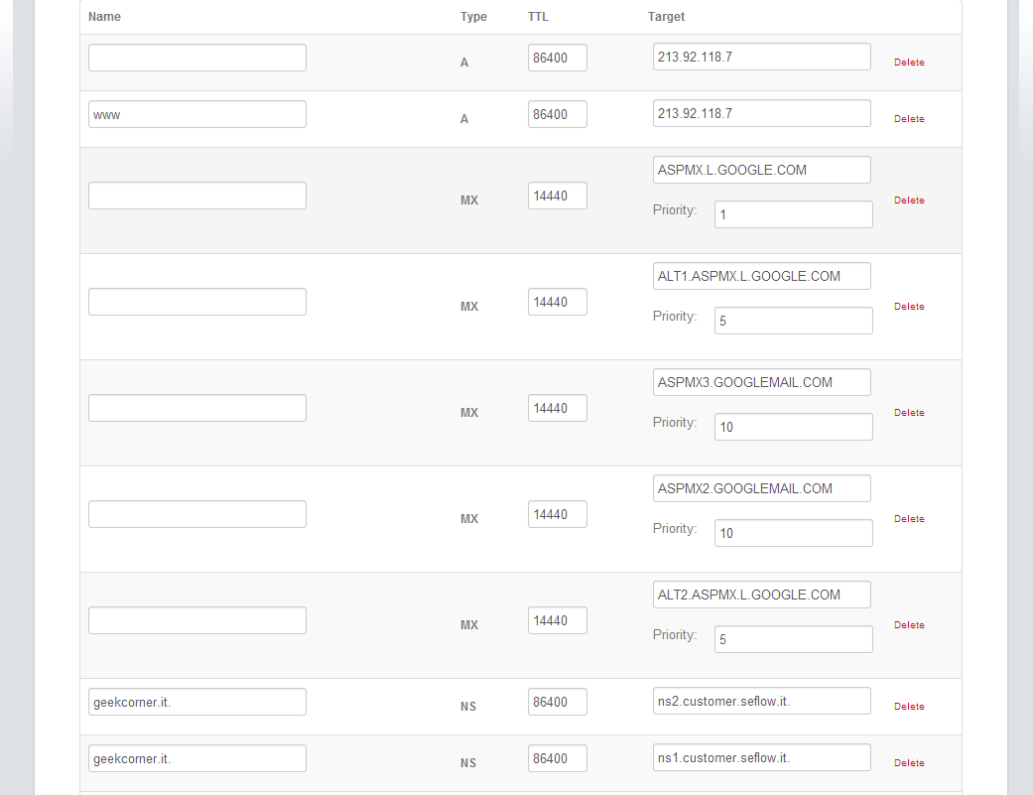Click the ns2.customer.seflow.it. target field
The image size is (1033, 795).
click(761, 701)
